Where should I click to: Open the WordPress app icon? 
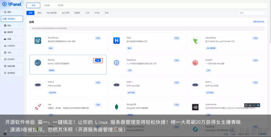pyautogui.click(x=38, y=40)
